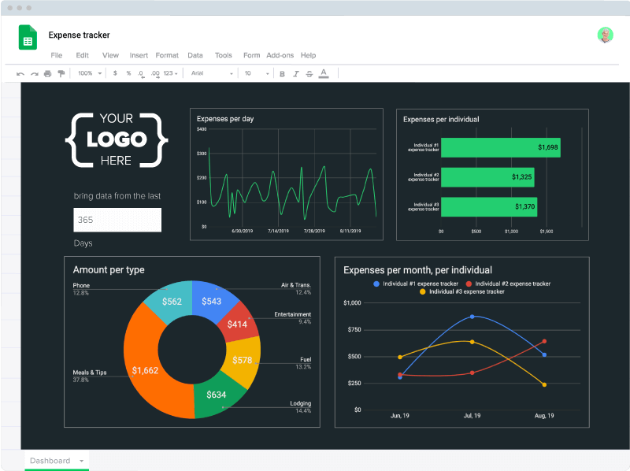Open the Arial font dropdown

(x=212, y=73)
